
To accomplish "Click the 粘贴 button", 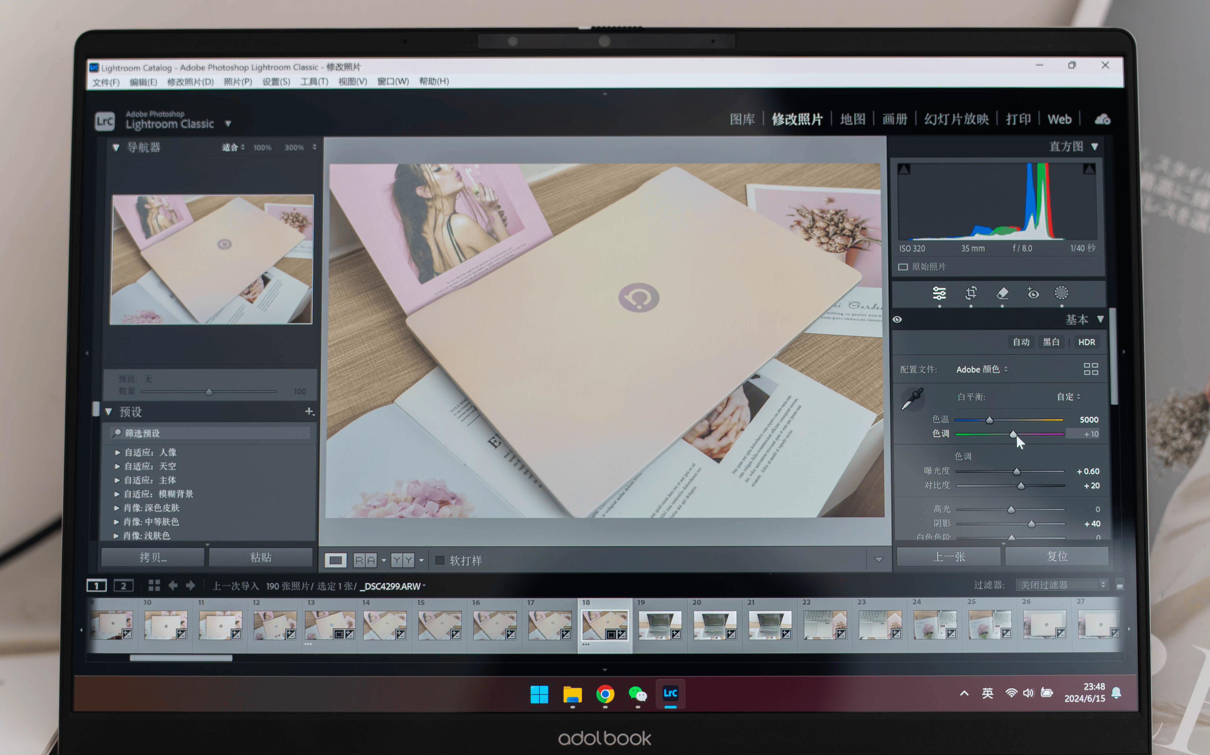I will [261, 557].
